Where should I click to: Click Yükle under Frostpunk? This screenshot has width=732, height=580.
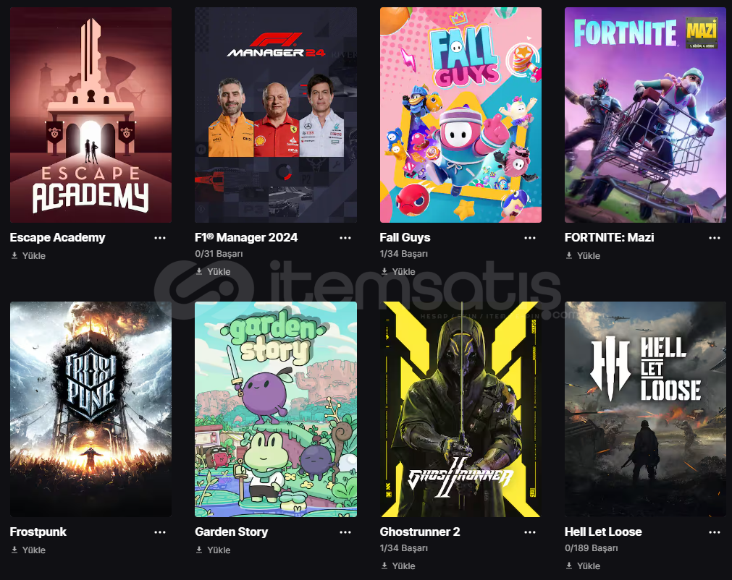pyautogui.click(x=28, y=550)
